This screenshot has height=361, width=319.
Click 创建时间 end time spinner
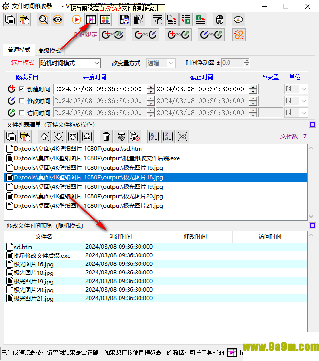click(x=253, y=89)
